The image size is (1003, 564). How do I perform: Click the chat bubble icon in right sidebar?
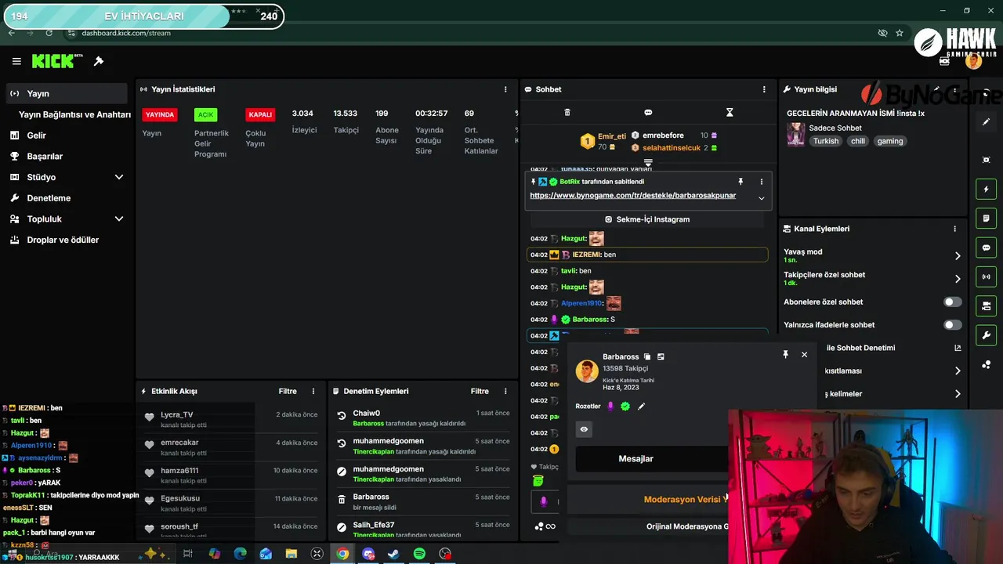(x=986, y=248)
